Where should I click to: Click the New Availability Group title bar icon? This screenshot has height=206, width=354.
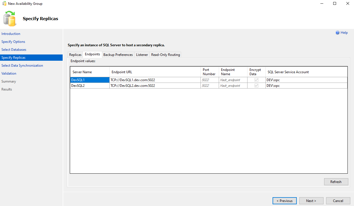coord(4,4)
